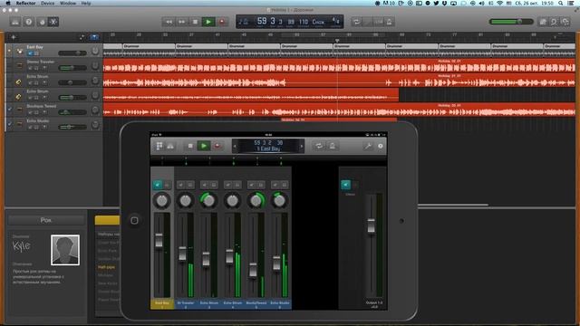Open the Device menu
The height and width of the screenshot is (326, 580).
[47, 3]
